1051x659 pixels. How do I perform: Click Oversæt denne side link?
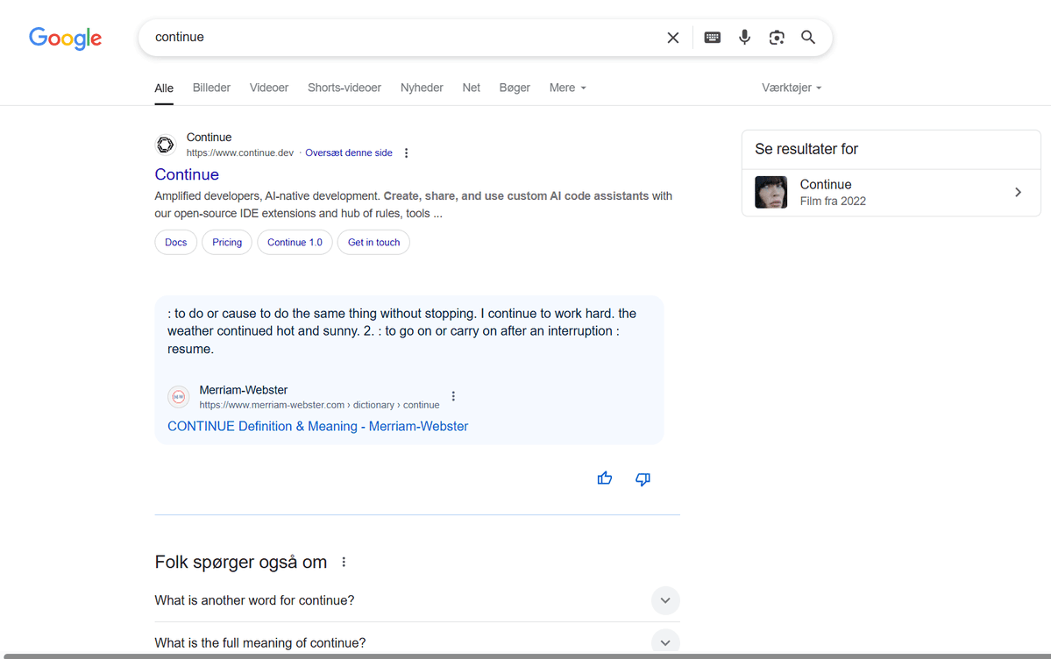click(x=349, y=152)
